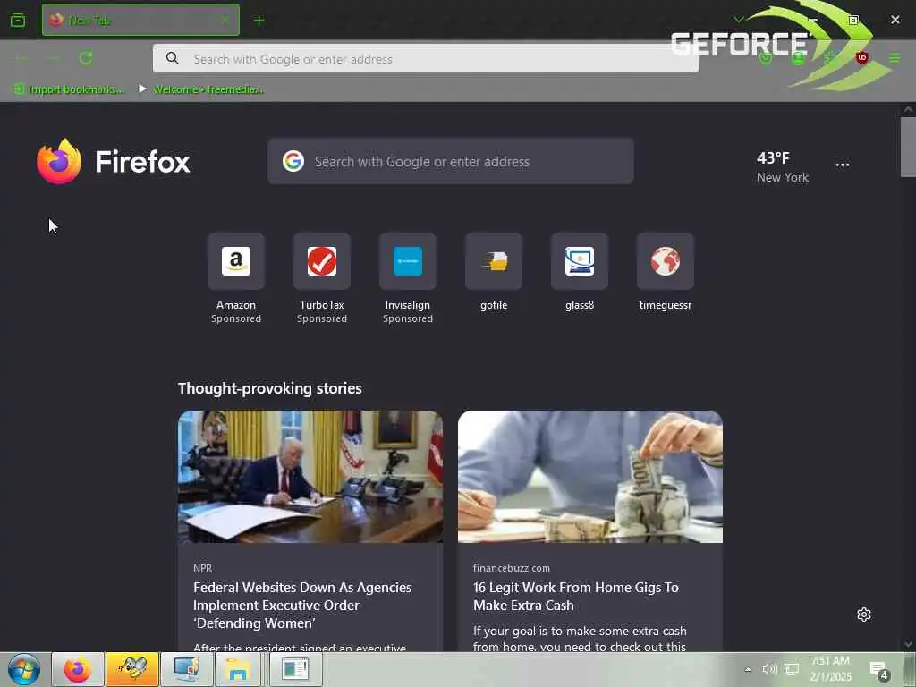
Task: Click the page vertical scrollbar thumb
Action: [x=909, y=147]
